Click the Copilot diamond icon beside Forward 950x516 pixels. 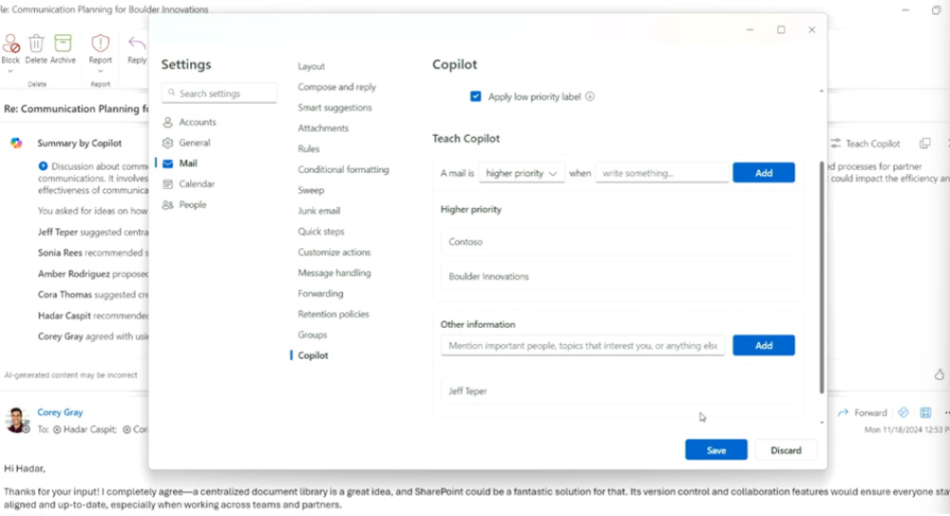[903, 413]
